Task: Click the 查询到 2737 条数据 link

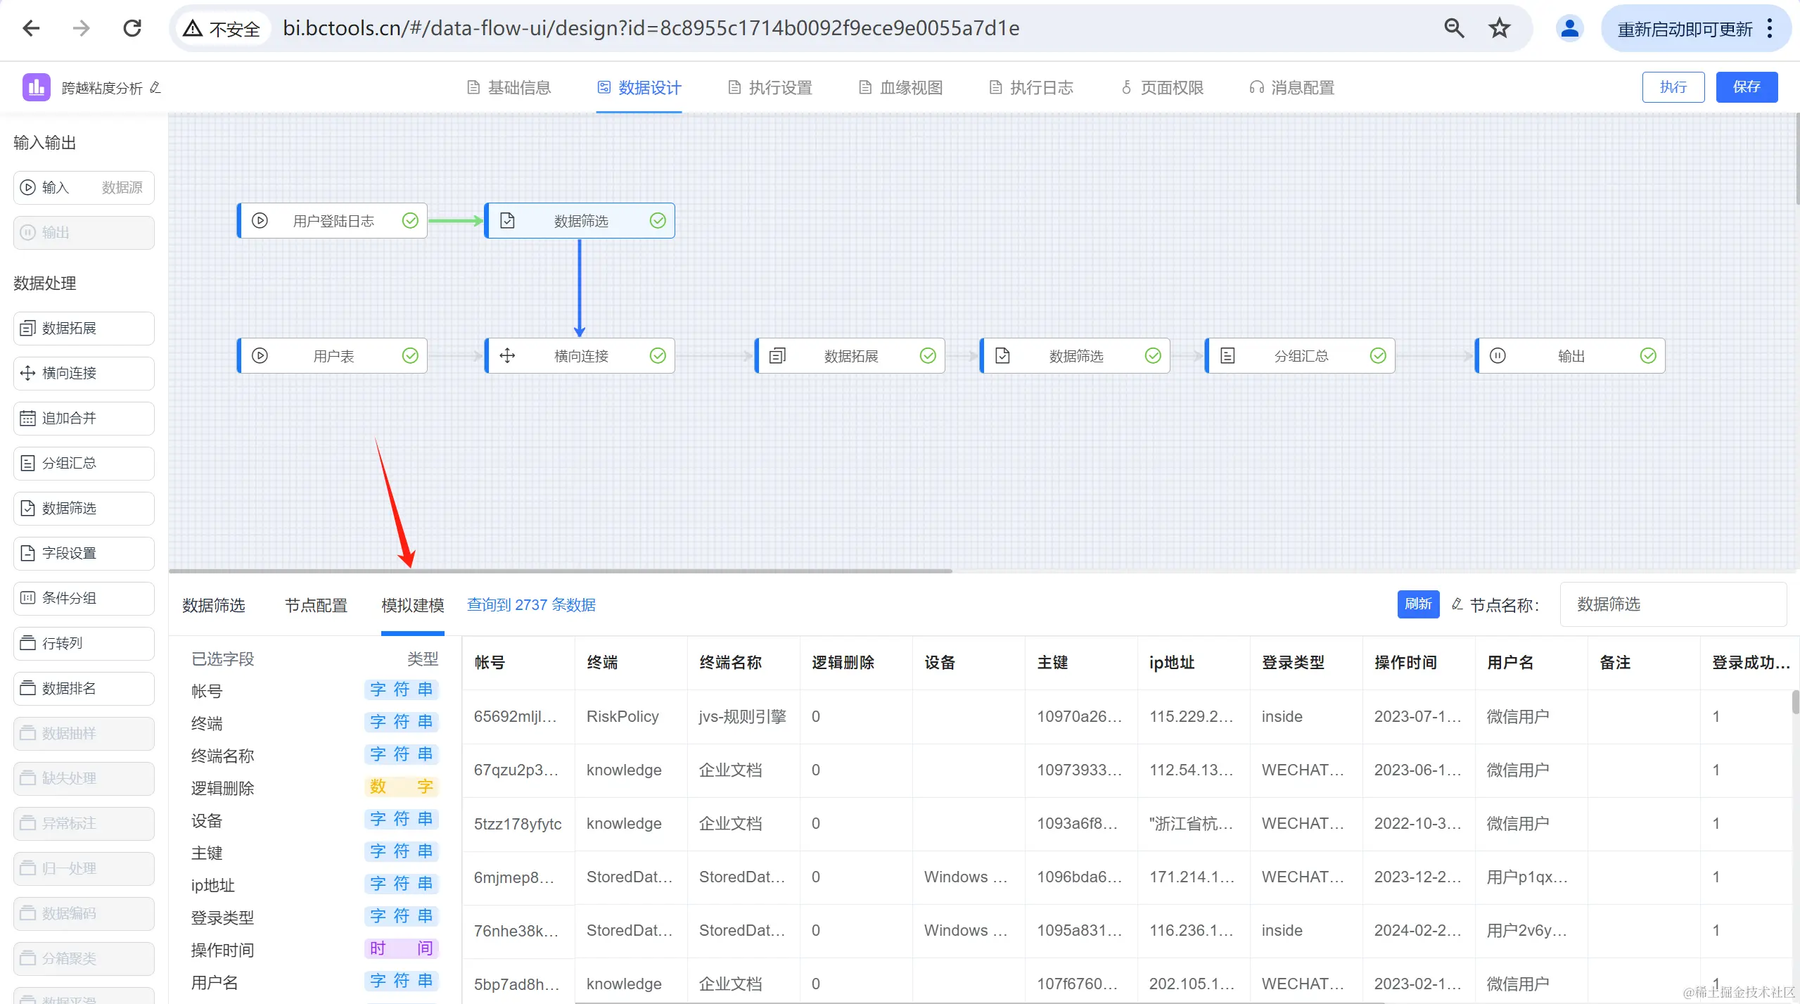Action: (x=531, y=604)
